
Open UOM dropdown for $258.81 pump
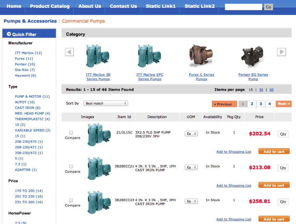point(191,201)
